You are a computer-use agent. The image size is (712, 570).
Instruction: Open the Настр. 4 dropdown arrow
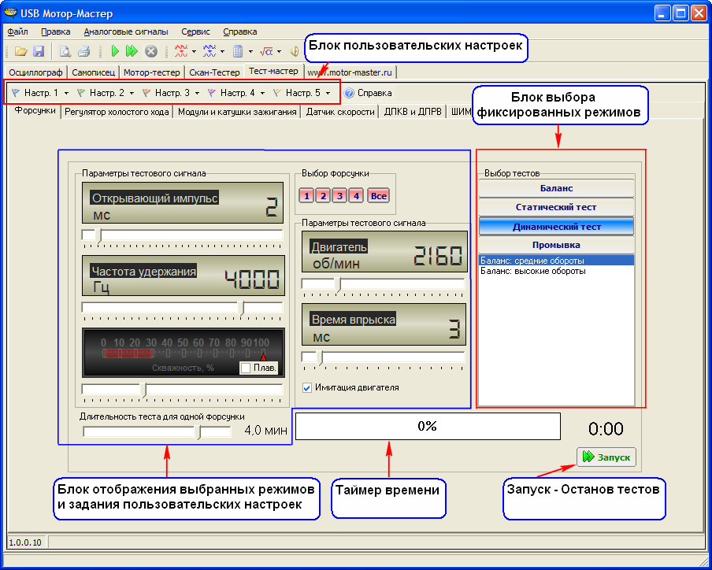click(x=262, y=93)
